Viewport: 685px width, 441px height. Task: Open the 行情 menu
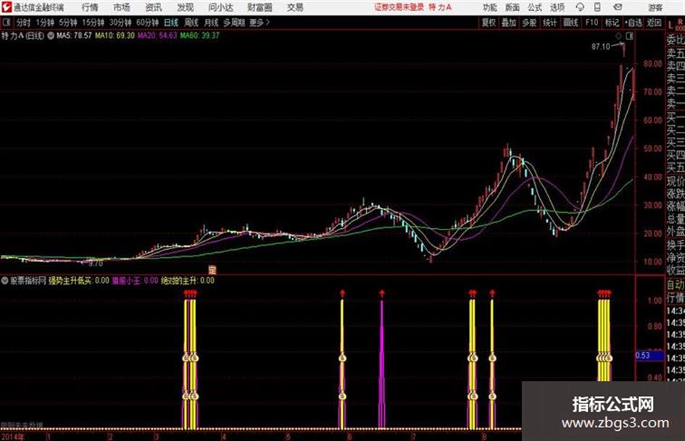[90, 7]
